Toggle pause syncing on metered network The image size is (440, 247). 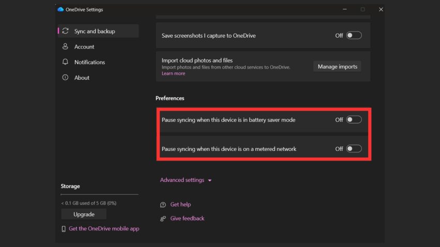tap(354, 149)
